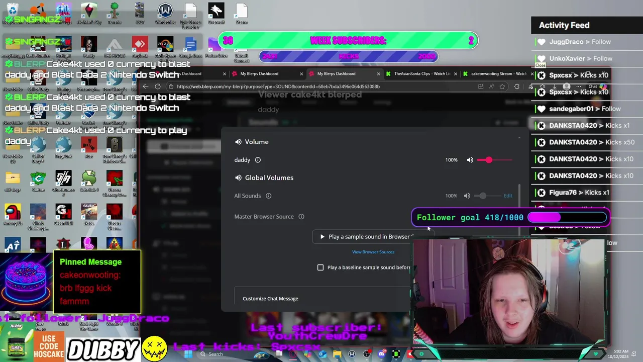The width and height of the screenshot is (643, 362).
Task: Open Windscribe desktop shortcut
Action: tap(165, 14)
